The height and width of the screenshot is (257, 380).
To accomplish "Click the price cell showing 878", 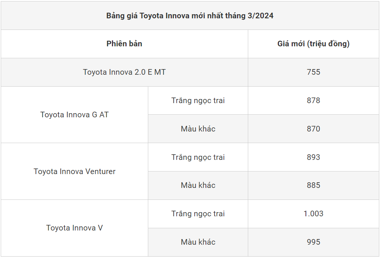I will tap(313, 100).
